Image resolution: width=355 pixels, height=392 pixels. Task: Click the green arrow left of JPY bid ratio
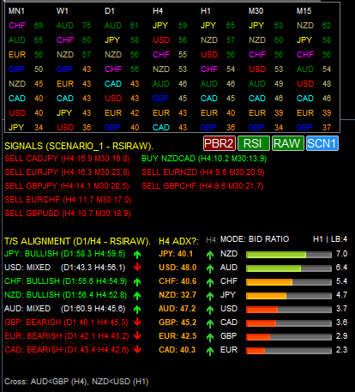pos(210,296)
